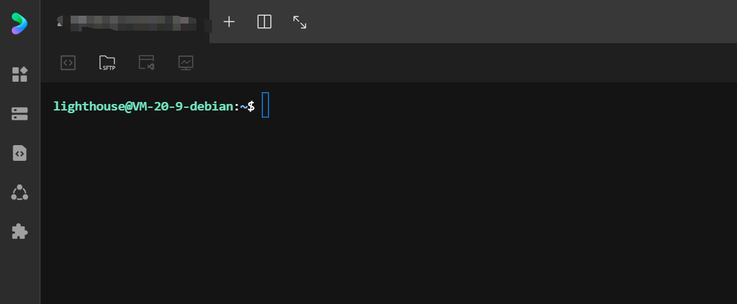
Task: Open the SFTP file folder
Action: pyautogui.click(x=107, y=62)
